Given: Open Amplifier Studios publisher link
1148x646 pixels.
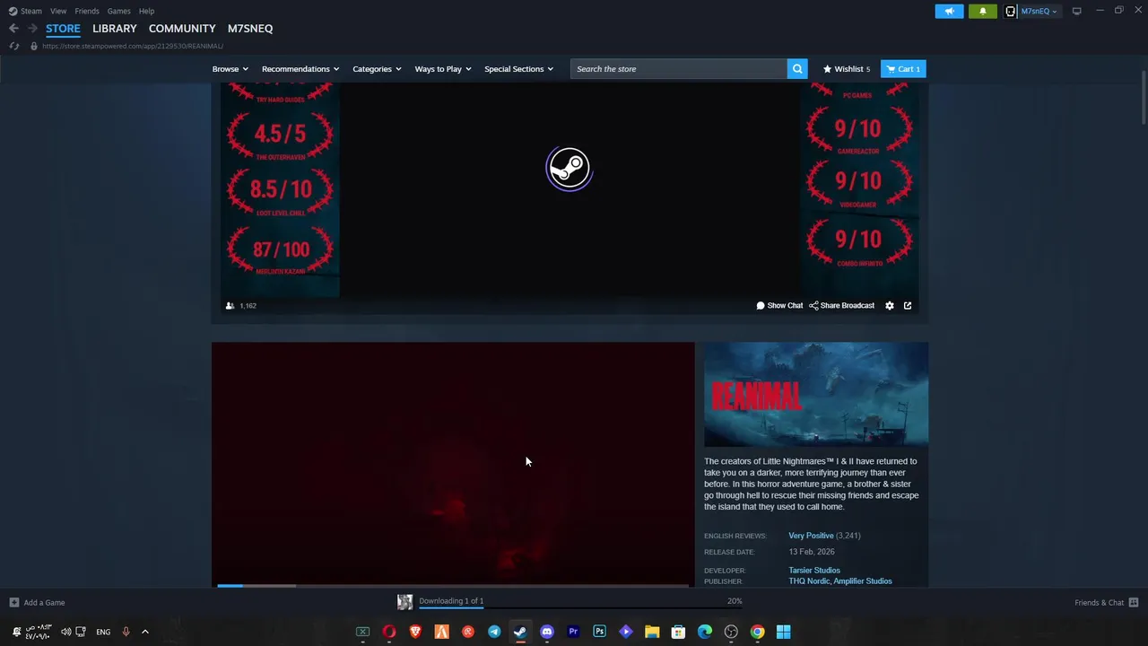Looking at the screenshot, I should pyautogui.click(x=863, y=581).
